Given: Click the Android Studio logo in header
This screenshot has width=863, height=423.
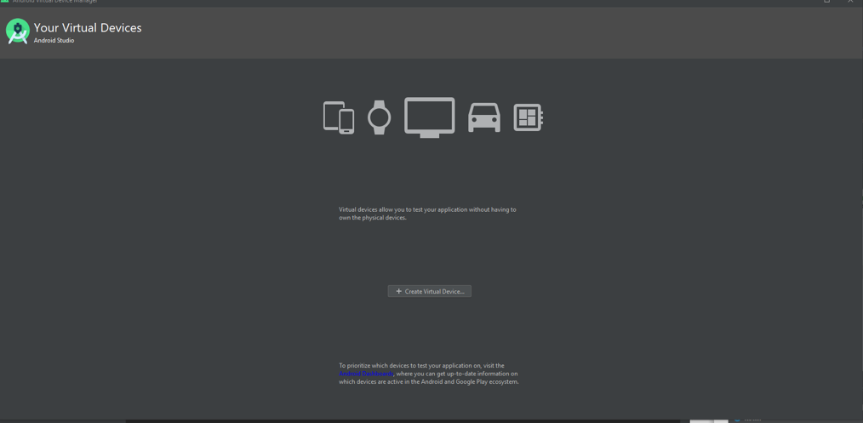Looking at the screenshot, I should (x=17, y=31).
